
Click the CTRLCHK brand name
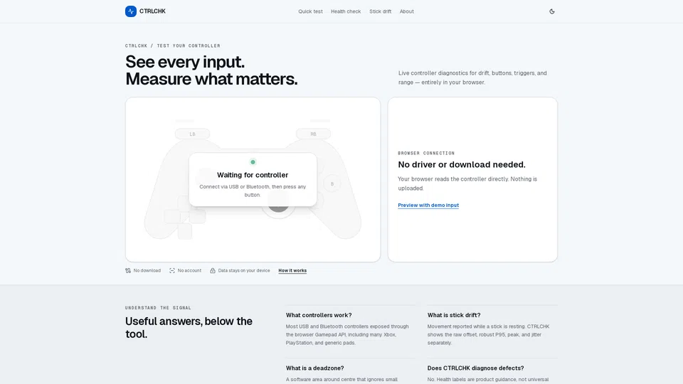(x=152, y=11)
